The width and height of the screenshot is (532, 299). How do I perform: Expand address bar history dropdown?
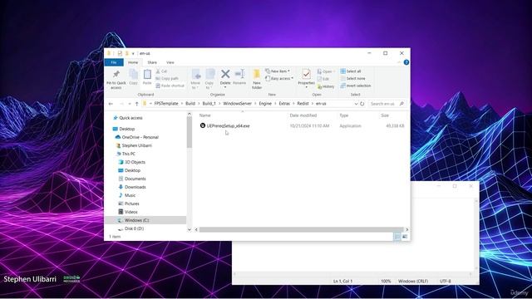(x=356, y=104)
